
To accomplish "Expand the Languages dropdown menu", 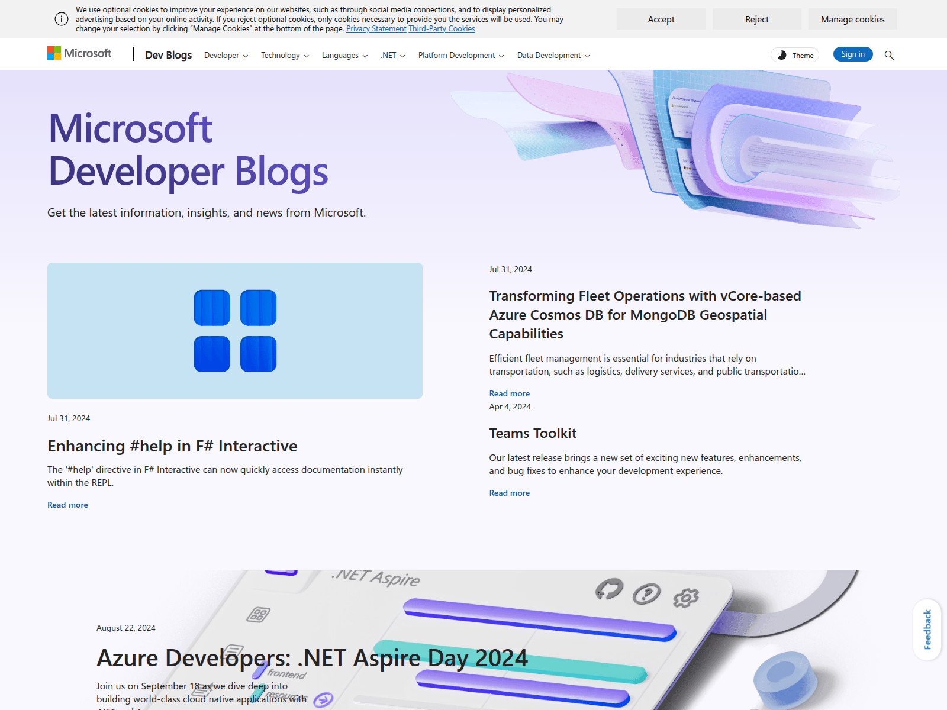I will coord(344,55).
